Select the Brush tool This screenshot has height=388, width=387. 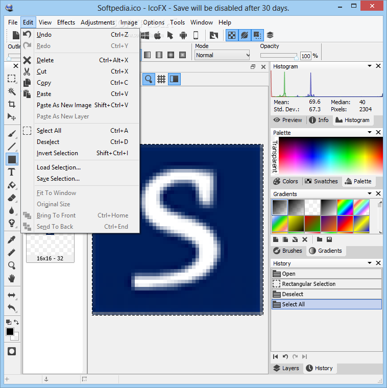pyautogui.click(x=12, y=134)
